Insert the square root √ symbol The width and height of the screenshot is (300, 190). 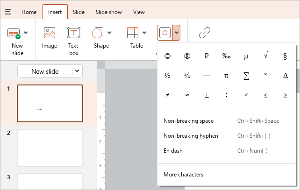[266, 56]
